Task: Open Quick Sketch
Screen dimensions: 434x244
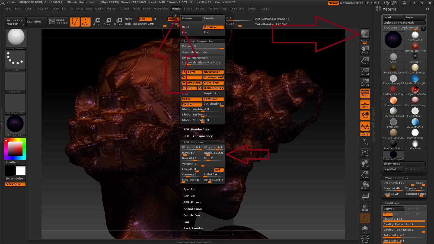Action: 59,21
